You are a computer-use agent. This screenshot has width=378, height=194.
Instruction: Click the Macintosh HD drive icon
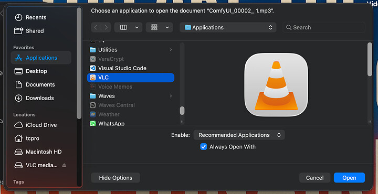click(x=18, y=152)
